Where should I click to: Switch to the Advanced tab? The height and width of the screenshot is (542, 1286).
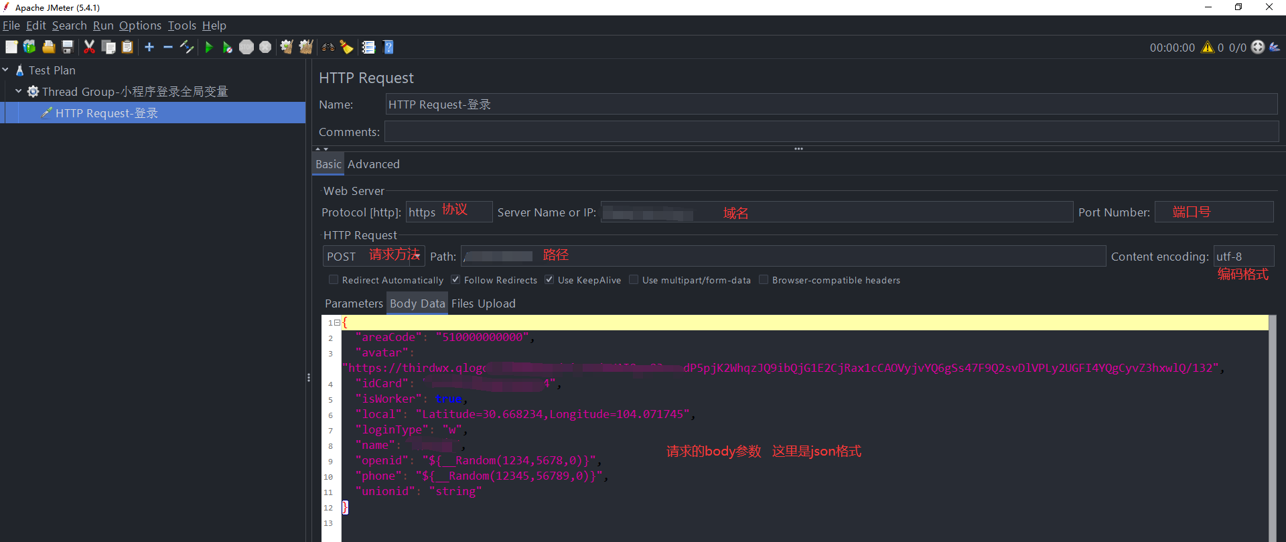(374, 164)
